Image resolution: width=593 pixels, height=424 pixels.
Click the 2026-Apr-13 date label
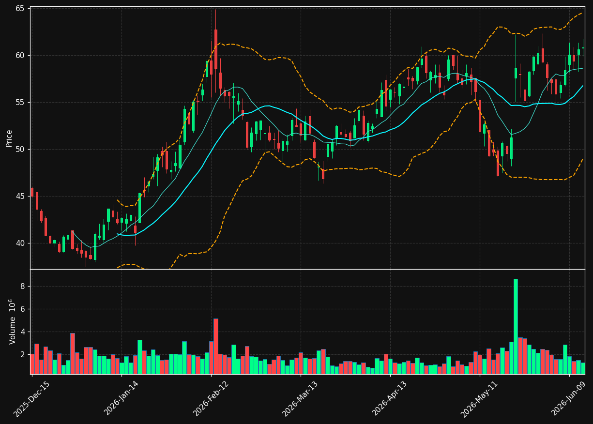pos(390,398)
